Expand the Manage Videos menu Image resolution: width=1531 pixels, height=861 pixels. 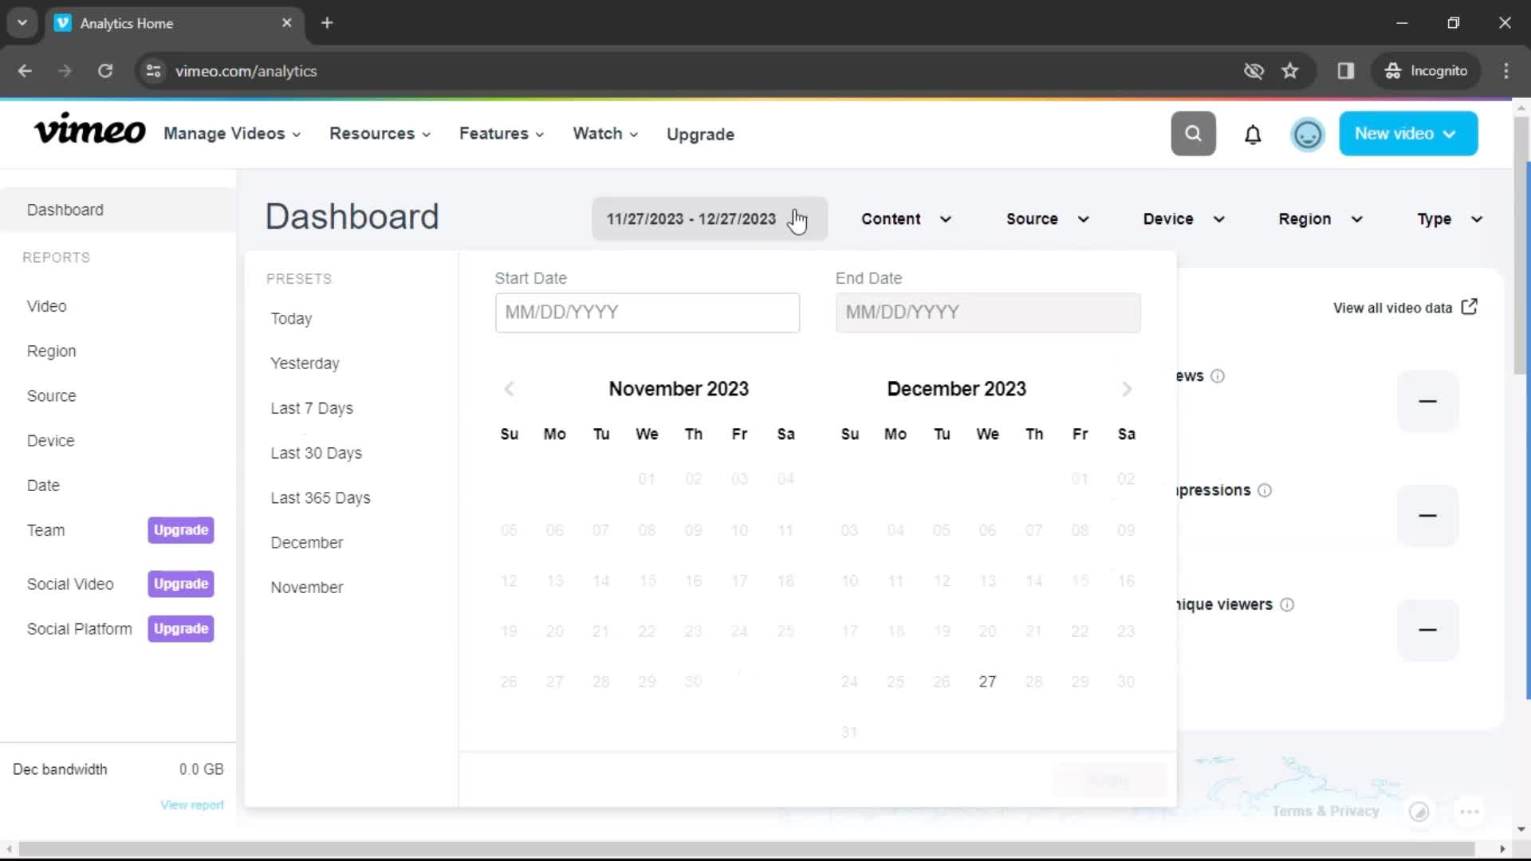click(x=232, y=134)
